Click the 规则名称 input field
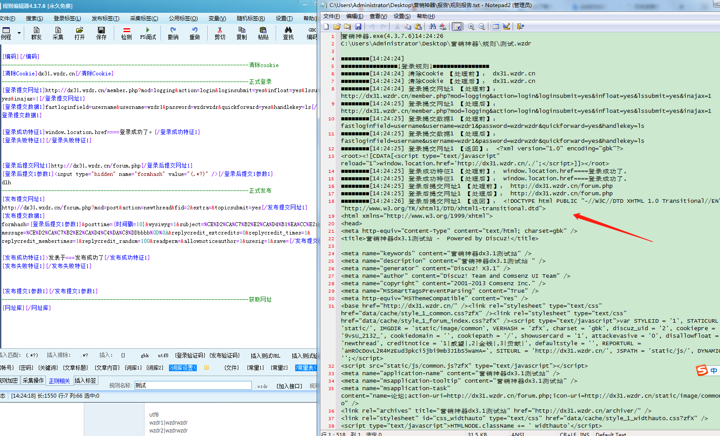 pyautogui.click(x=193, y=385)
